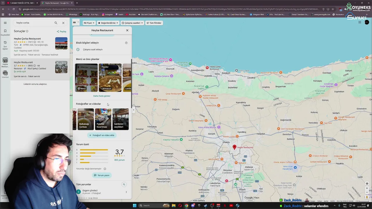Expand the Çalışma saatleri hours dropdown
The width and height of the screenshot is (372, 209).
[x=132, y=23]
